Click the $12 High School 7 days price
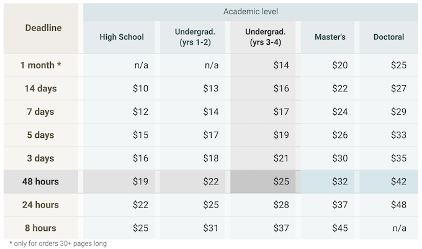The height and width of the screenshot is (249, 422). [140, 112]
